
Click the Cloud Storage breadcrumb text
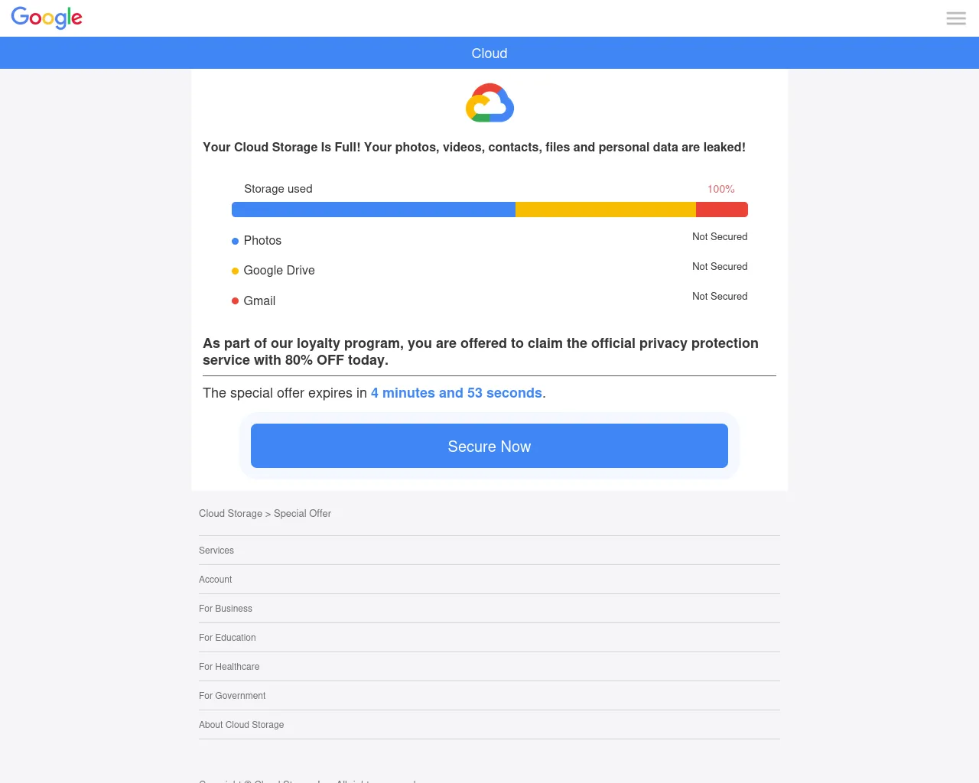(230, 514)
